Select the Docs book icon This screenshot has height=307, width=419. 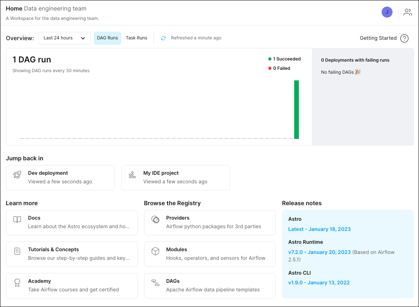tap(17, 220)
